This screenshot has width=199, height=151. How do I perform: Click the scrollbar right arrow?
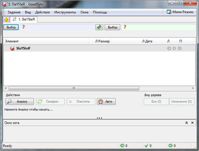[193, 88]
